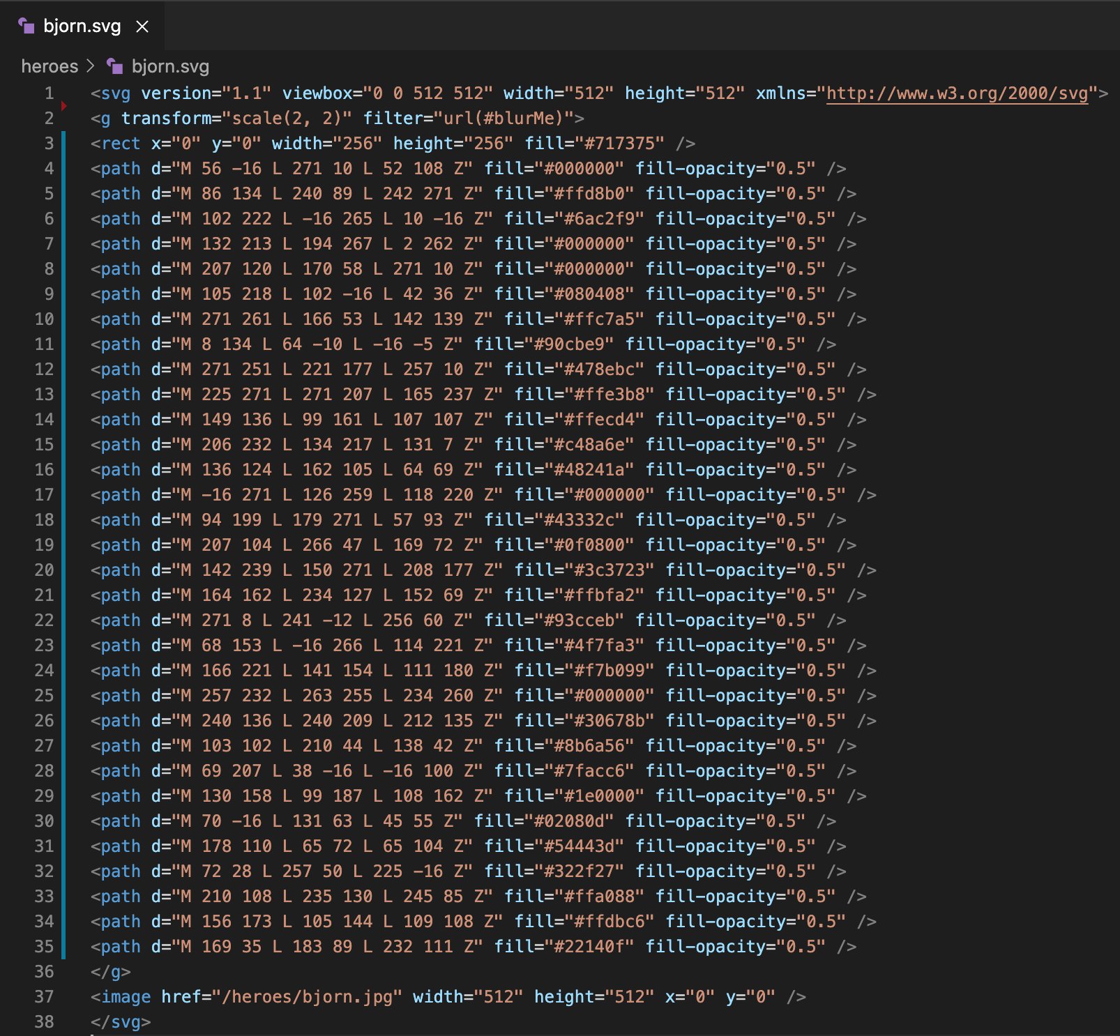Click line number 37 in gutter
Screen dimensions: 1120x1036
tap(44, 997)
